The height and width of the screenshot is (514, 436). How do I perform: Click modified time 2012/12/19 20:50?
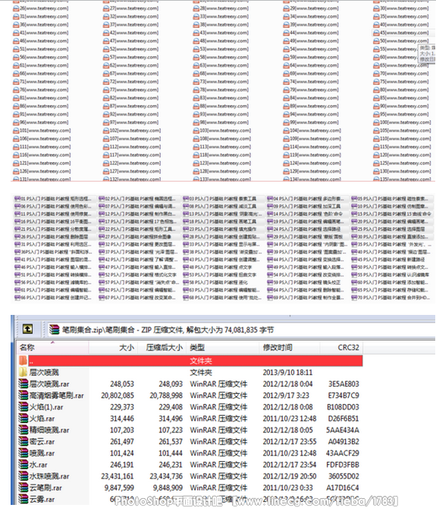(290, 476)
